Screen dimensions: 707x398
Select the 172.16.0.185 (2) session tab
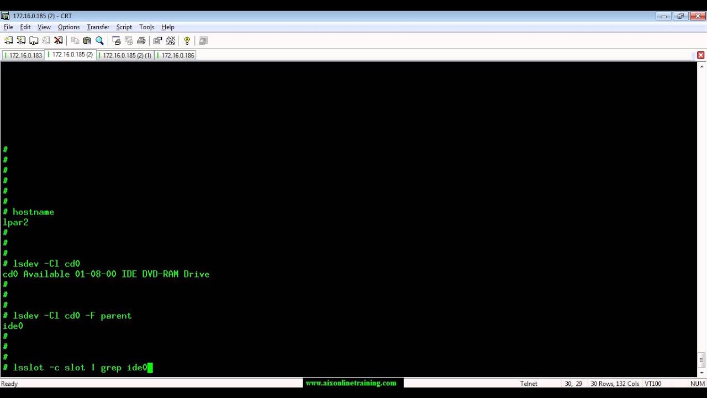click(x=70, y=55)
